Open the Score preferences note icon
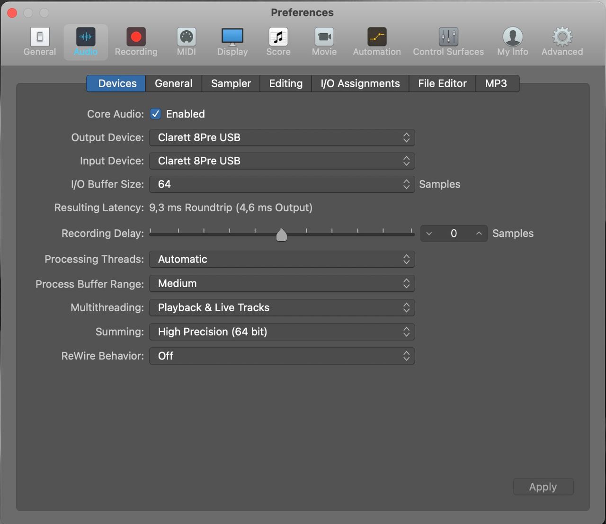Screen dimensions: 606x524 pos(278,37)
